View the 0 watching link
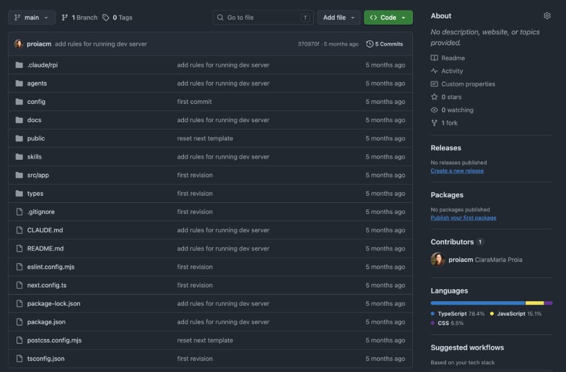 (457, 110)
